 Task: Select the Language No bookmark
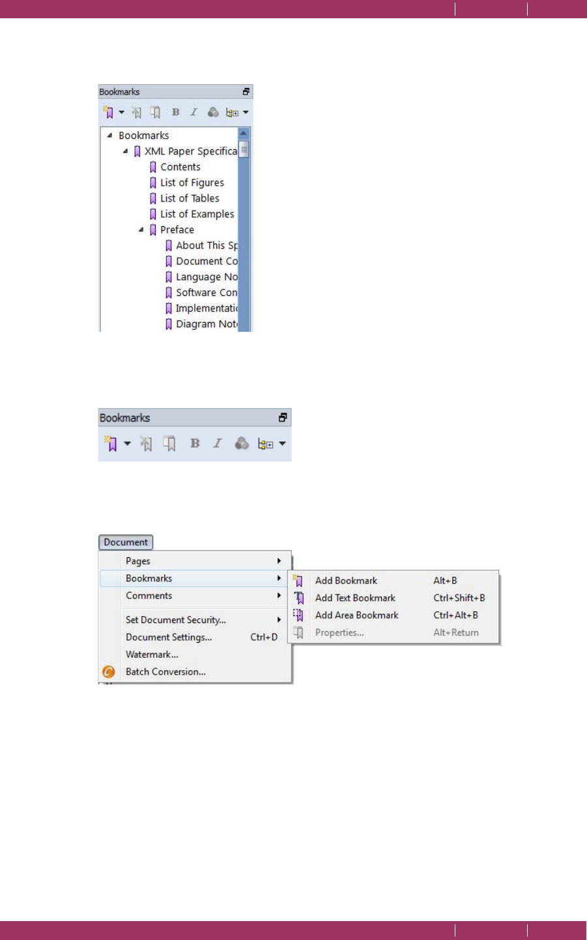(x=207, y=277)
